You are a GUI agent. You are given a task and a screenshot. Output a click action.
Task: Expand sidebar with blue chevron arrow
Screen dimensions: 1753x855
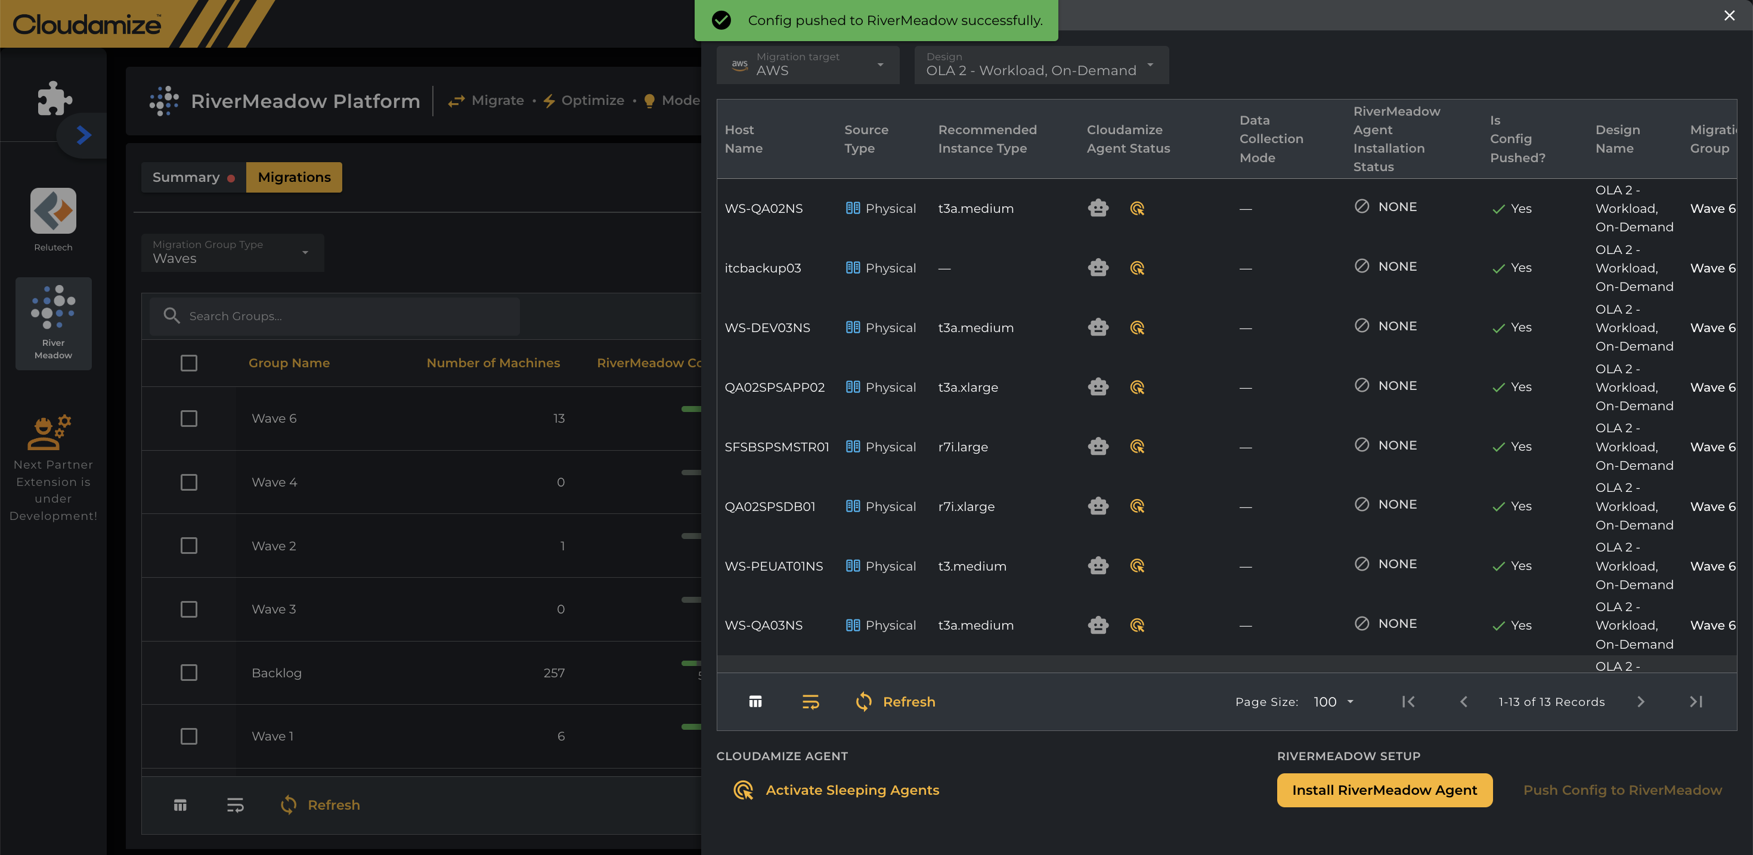83,135
